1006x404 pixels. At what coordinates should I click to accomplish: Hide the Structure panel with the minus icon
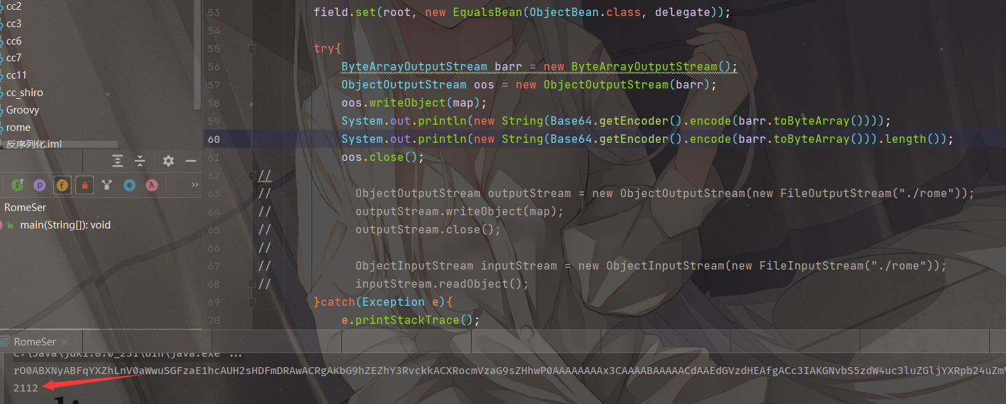coord(191,161)
